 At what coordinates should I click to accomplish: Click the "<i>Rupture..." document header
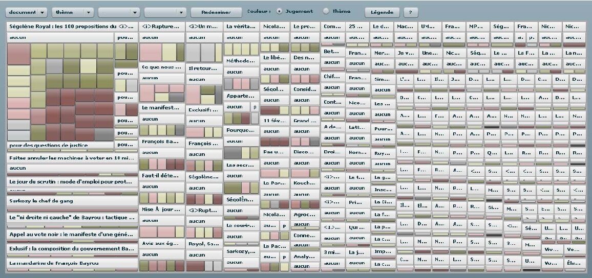(162, 27)
